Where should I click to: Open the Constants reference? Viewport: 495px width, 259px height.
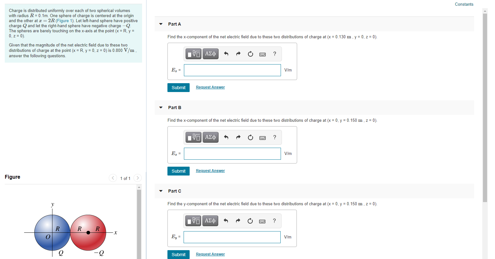point(464,4)
